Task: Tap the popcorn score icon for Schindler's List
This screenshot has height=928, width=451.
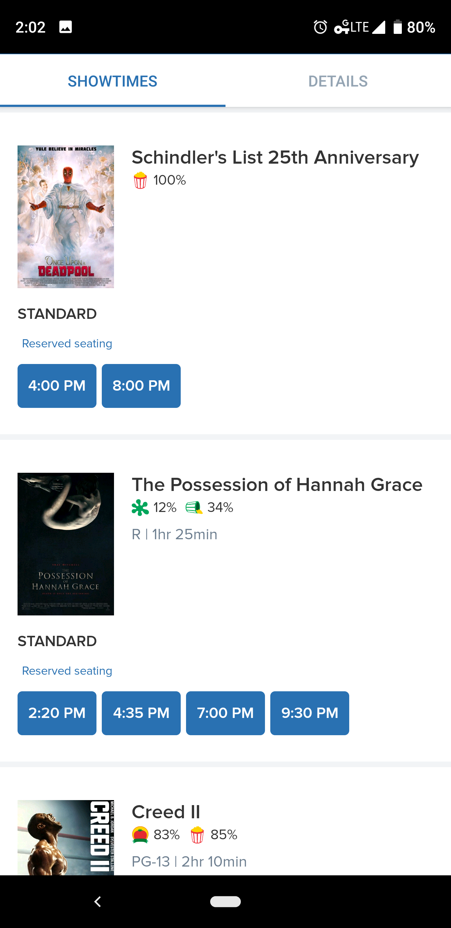Action: coord(140,180)
